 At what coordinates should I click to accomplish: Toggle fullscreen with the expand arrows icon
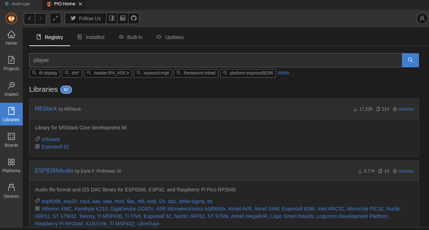[55, 18]
